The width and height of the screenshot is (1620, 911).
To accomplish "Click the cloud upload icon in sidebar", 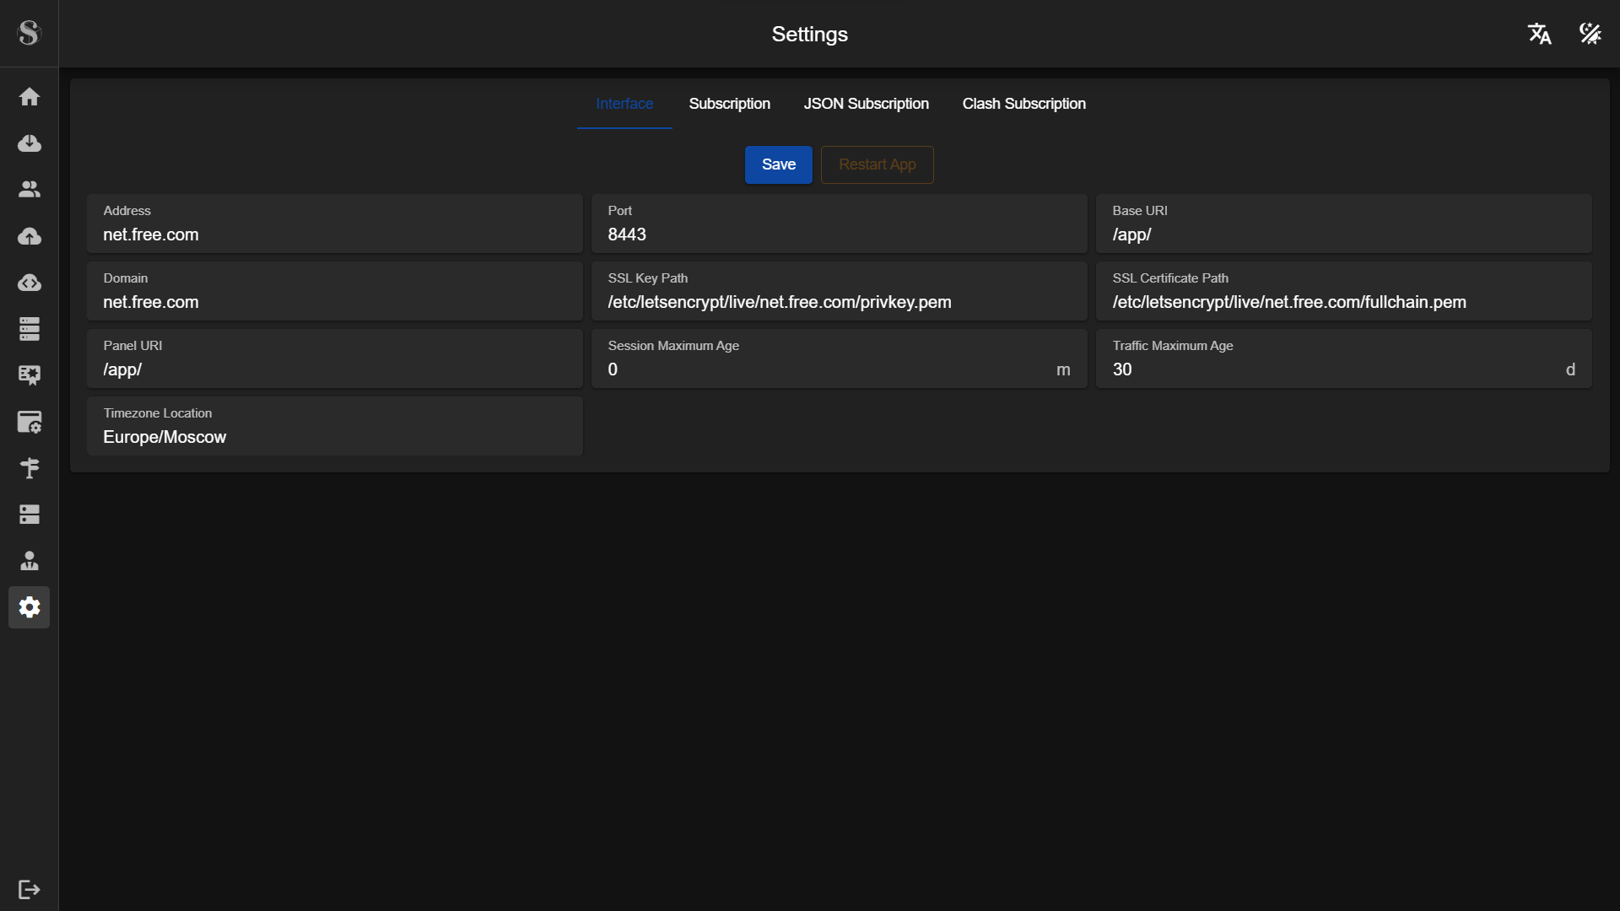I will tap(30, 236).
